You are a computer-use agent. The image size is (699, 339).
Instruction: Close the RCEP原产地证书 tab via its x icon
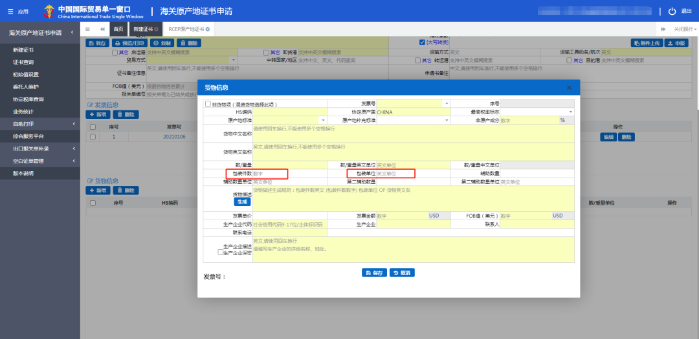click(208, 30)
